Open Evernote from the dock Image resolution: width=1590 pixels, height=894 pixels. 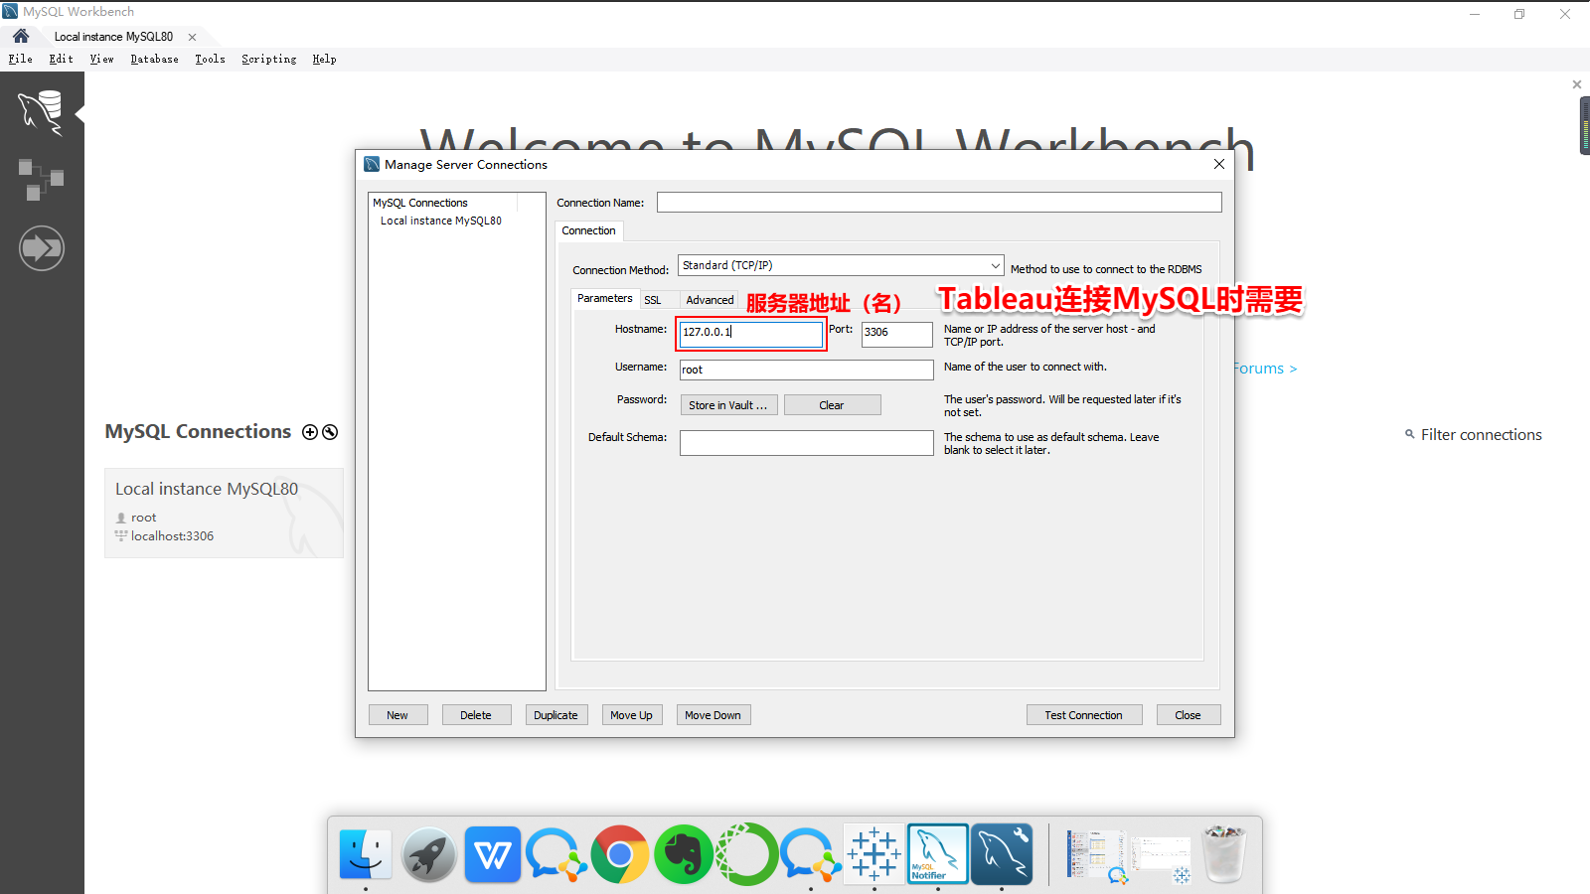pyautogui.click(x=684, y=854)
